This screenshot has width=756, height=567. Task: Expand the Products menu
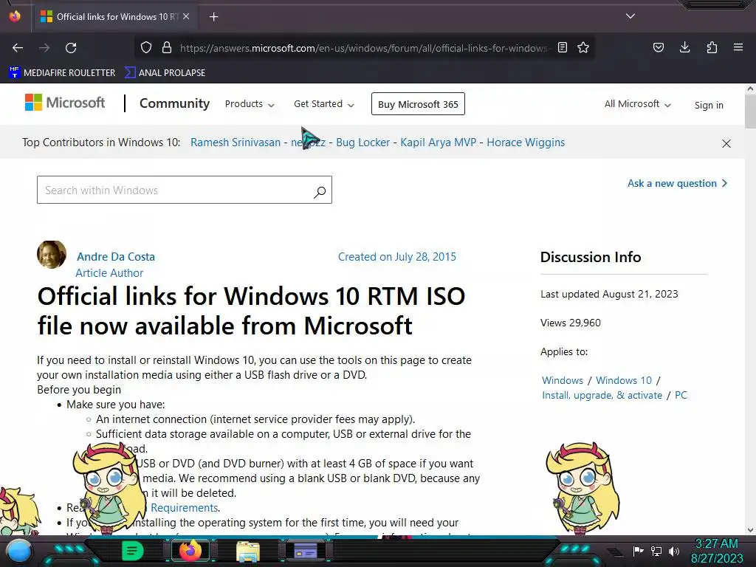point(250,104)
